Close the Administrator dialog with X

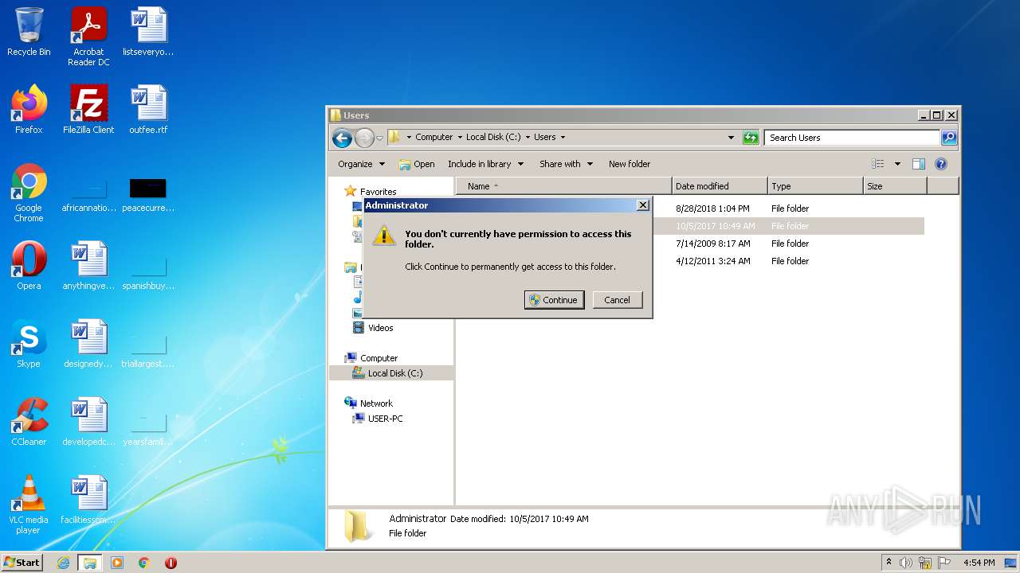[643, 205]
